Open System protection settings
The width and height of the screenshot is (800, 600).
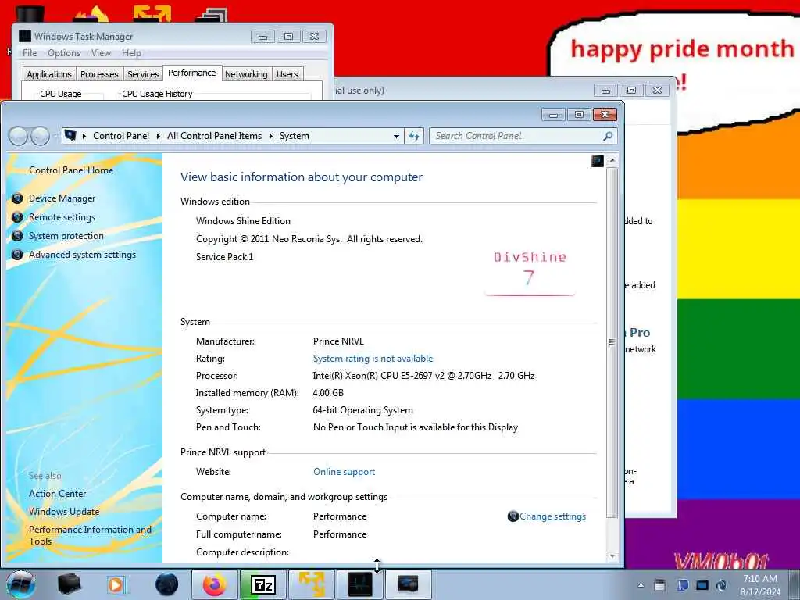(x=66, y=236)
